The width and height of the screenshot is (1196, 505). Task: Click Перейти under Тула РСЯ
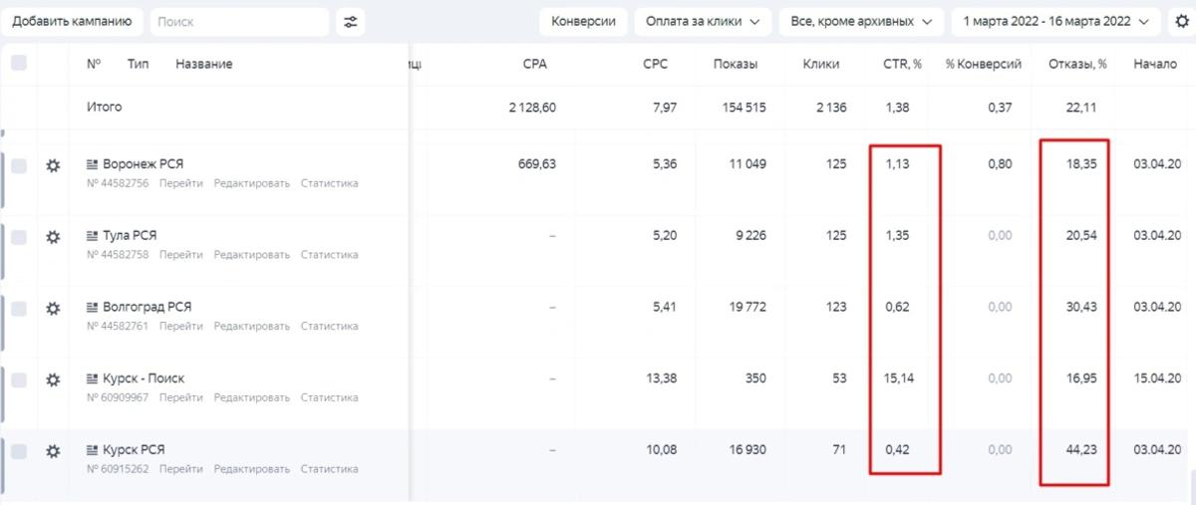pos(180,255)
